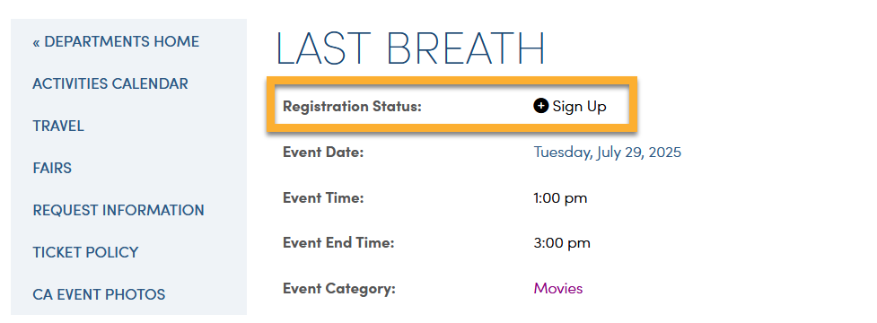Click the 1:00 pm start time value
The width and height of the screenshot is (877, 323).
pos(560,197)
